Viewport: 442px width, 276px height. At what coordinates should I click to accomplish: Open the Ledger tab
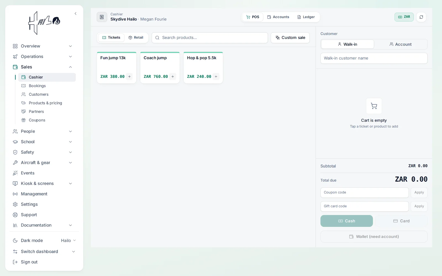click(306, 17)
